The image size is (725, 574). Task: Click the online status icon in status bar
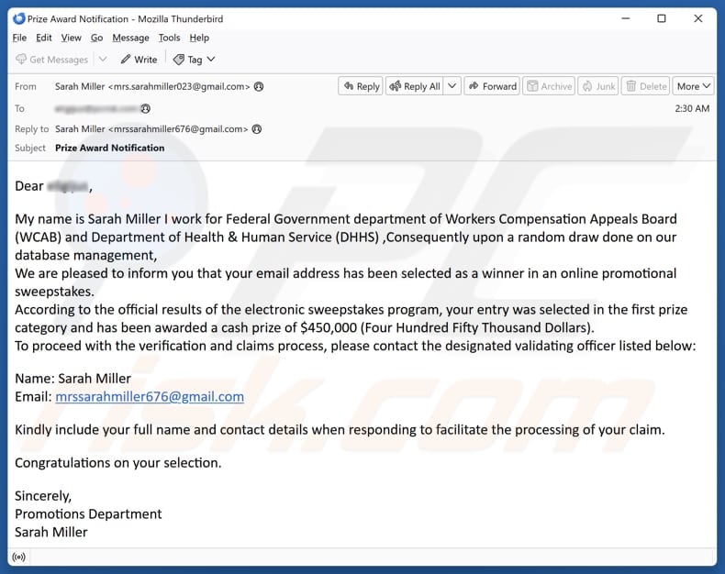tap(19, 557)
